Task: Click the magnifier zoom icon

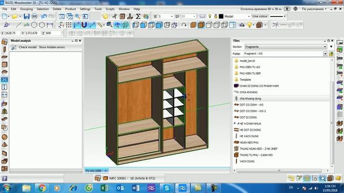Action: click(77, 17)
